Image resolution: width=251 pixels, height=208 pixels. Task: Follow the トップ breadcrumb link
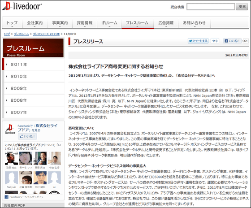(7, 34)
